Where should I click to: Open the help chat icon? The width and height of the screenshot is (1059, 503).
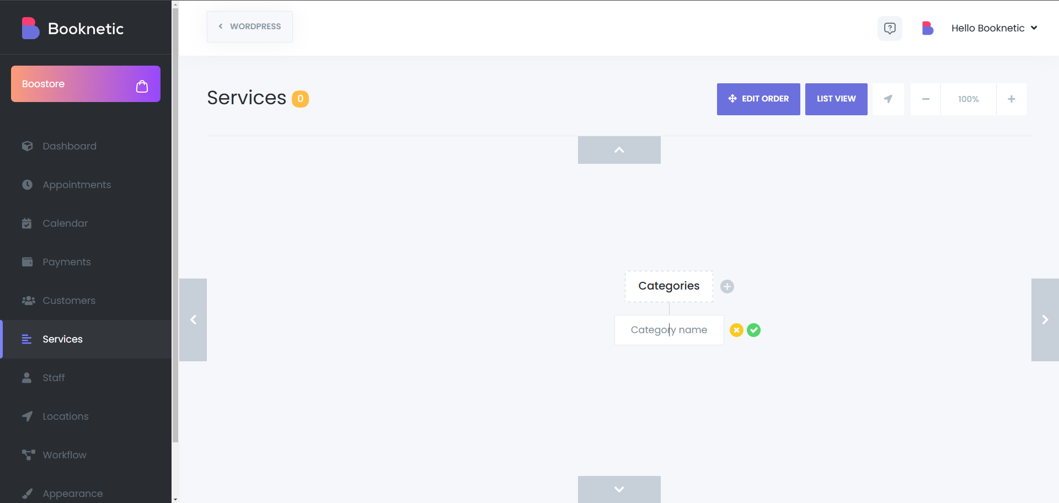click(890, 28)
